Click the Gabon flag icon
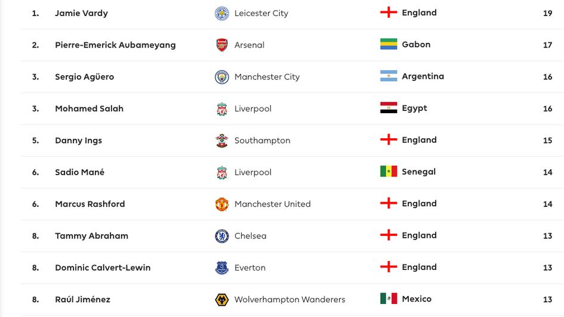 pyautogui.click(x=389, y=44)
